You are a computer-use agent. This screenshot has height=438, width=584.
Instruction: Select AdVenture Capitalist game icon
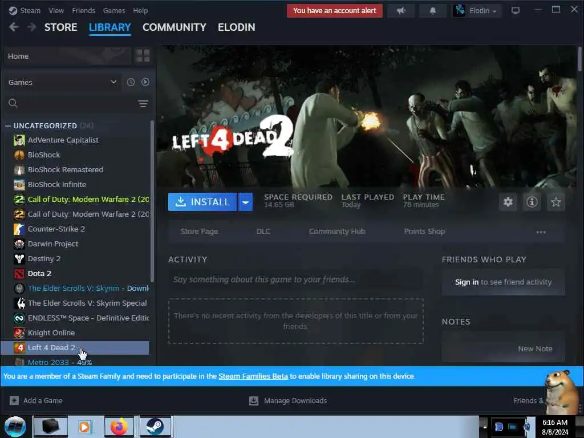pos(19,140)
